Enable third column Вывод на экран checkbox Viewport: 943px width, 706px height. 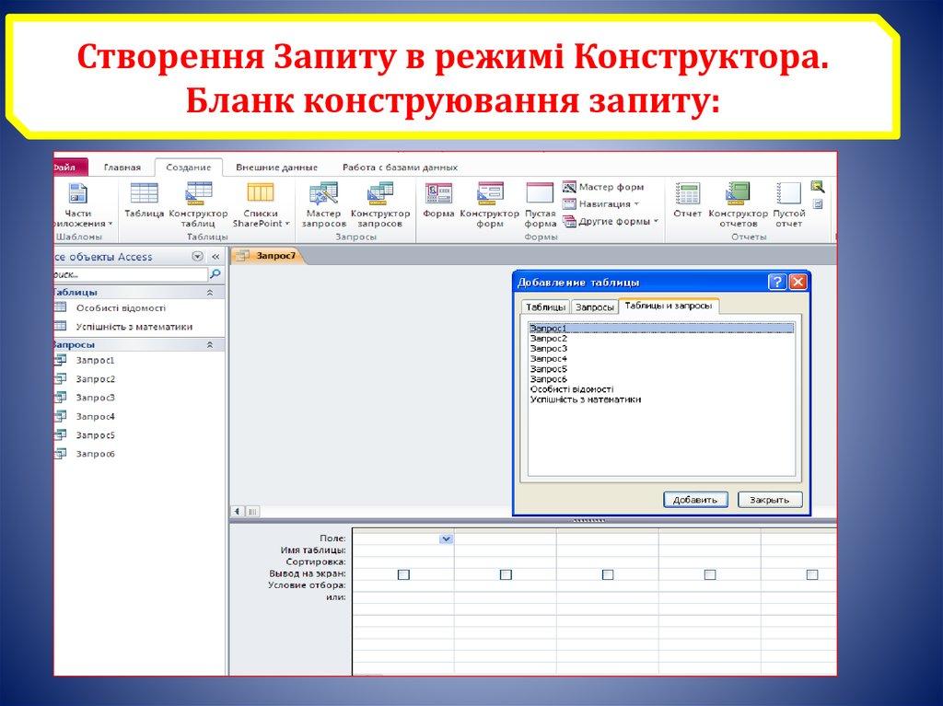click(x=608, y=574)
